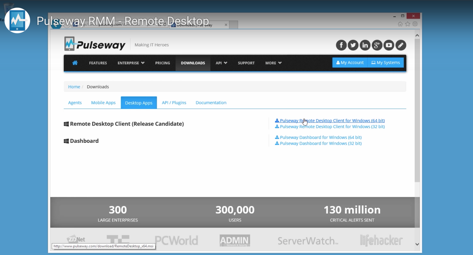Screen dimensions: 473x255
Task: Click the page scrollbar up arrow
Action: point(417,35)
